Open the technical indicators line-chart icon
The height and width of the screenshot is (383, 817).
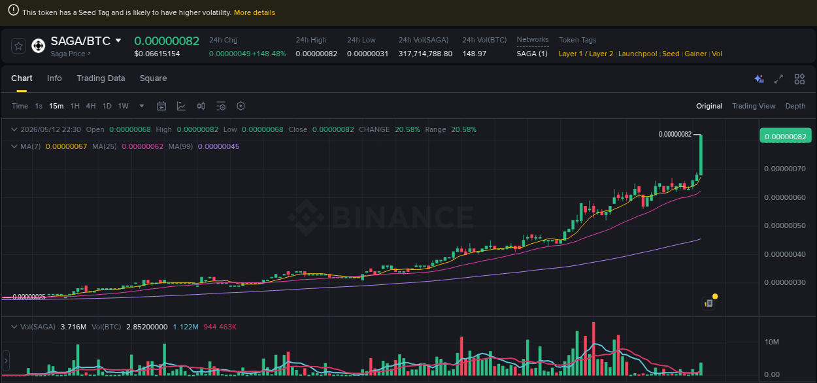tap(181, 106)
